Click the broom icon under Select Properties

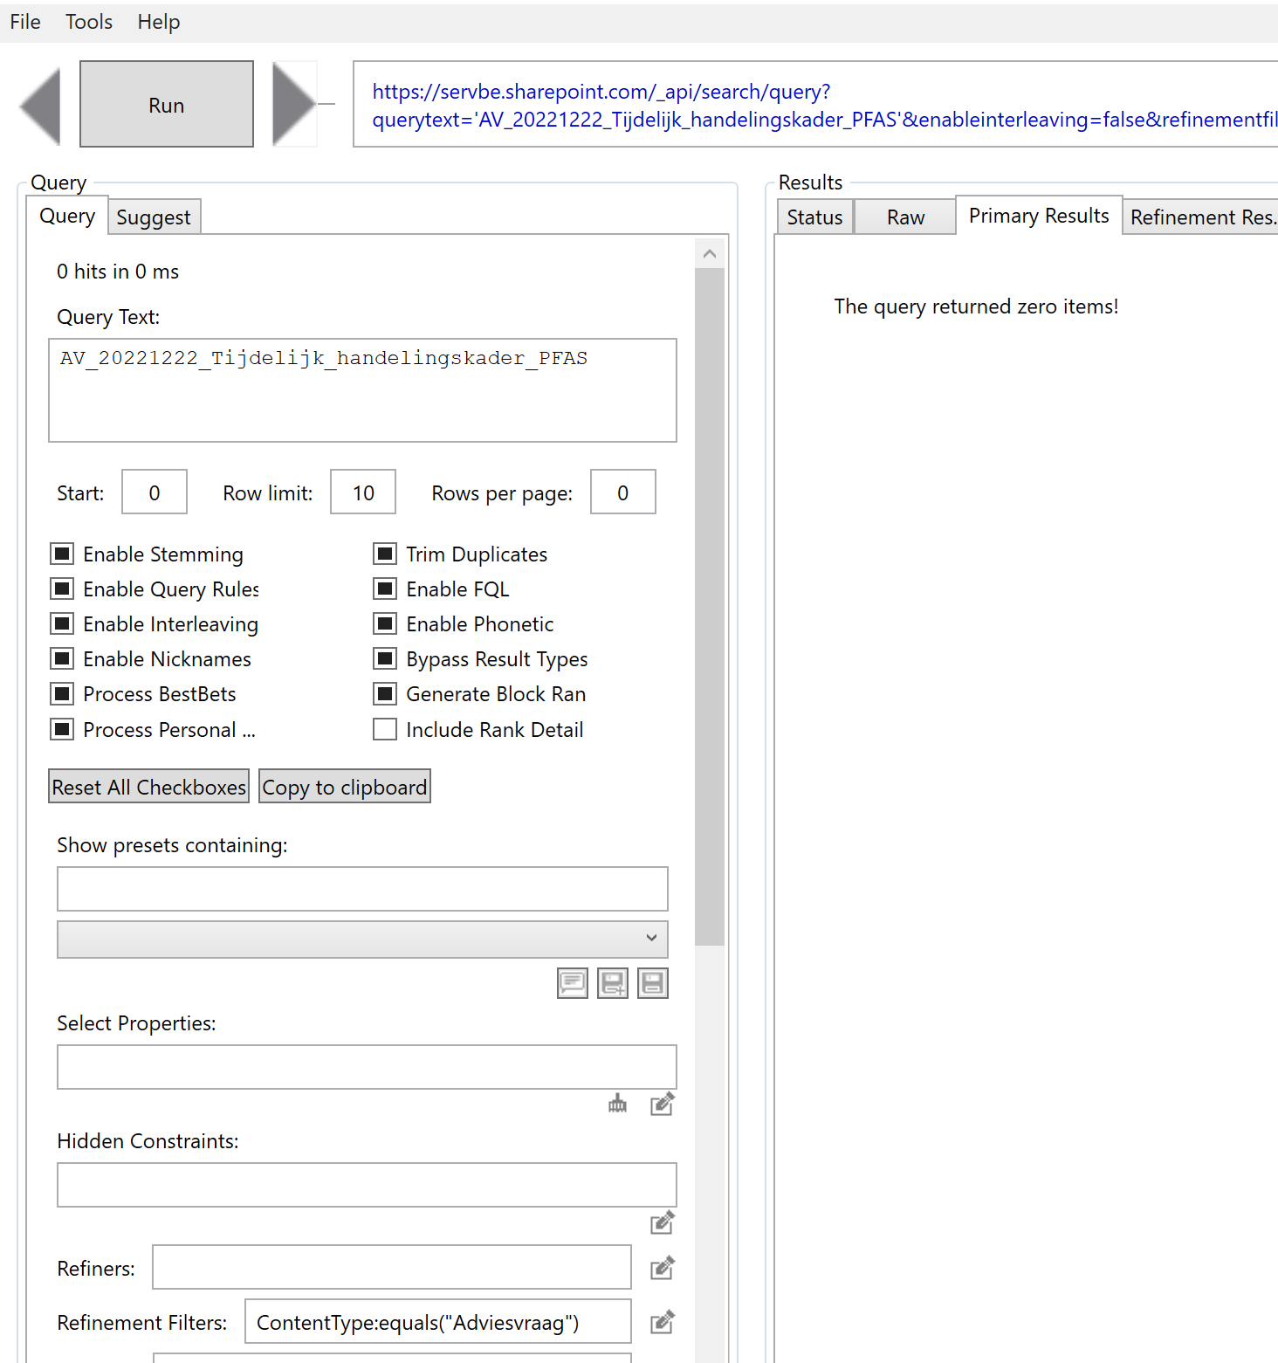618,1105
